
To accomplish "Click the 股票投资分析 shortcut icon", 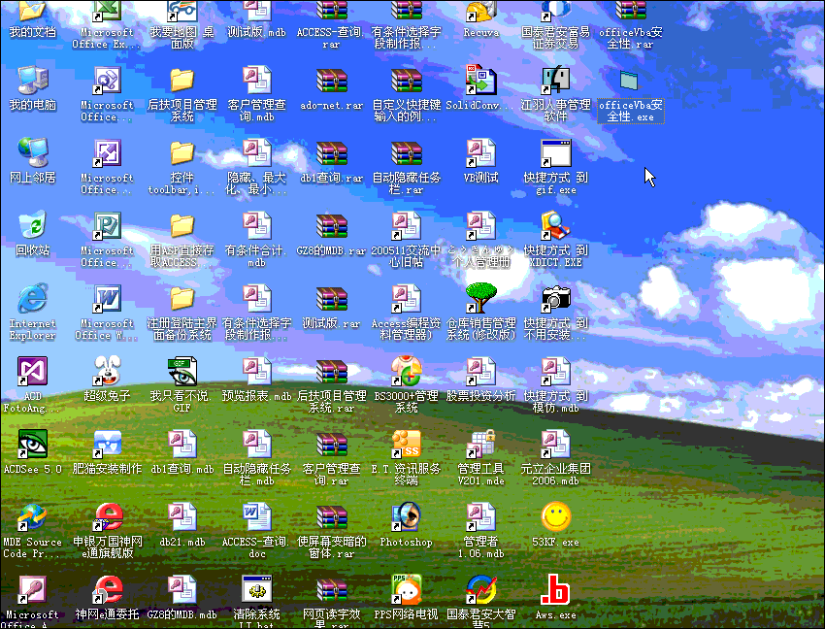I will (480, 372).
